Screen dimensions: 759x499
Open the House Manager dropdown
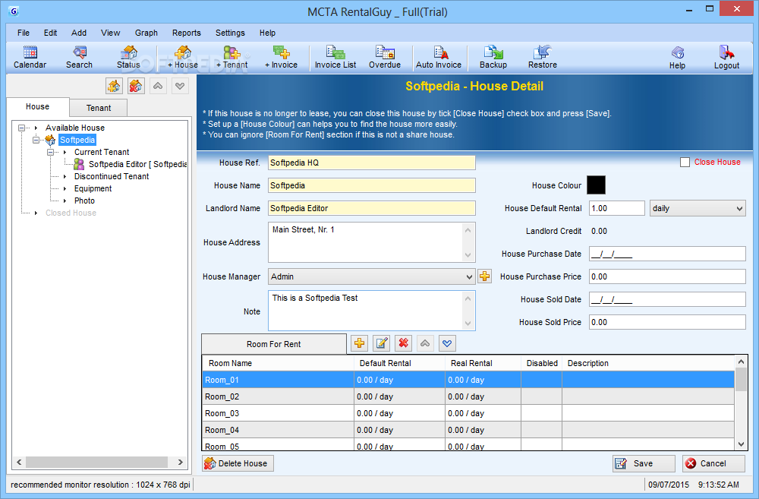click(x=372, y=276)
